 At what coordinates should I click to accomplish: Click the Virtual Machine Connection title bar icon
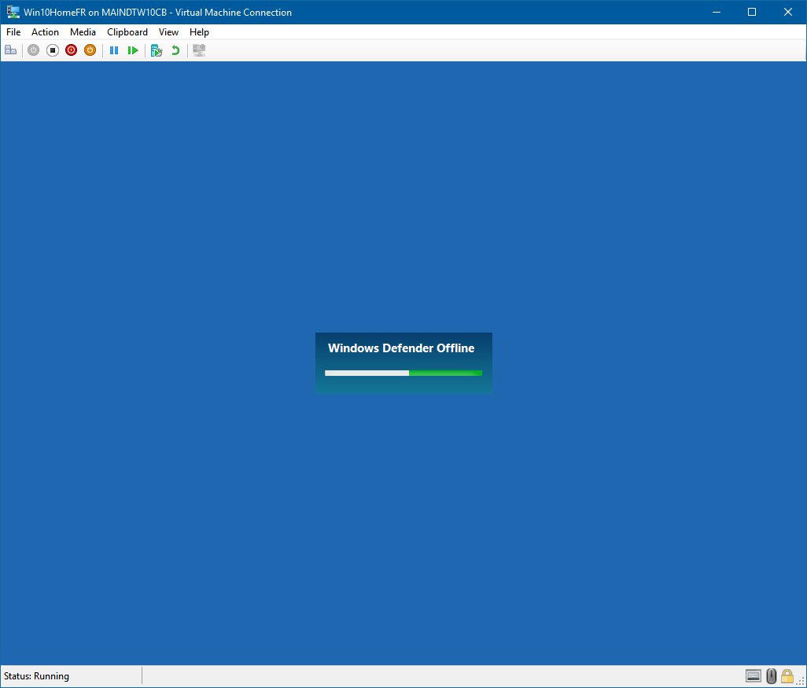(13, 12)
